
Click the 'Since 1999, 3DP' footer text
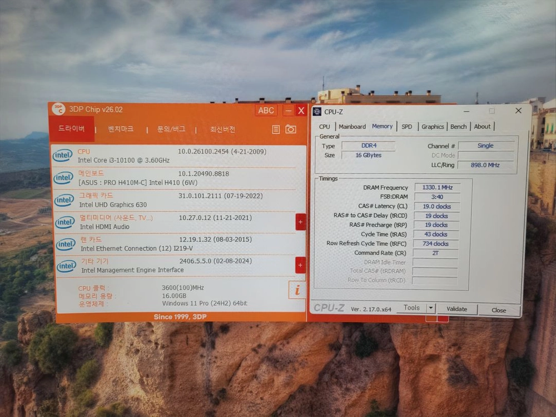(180, 317)
